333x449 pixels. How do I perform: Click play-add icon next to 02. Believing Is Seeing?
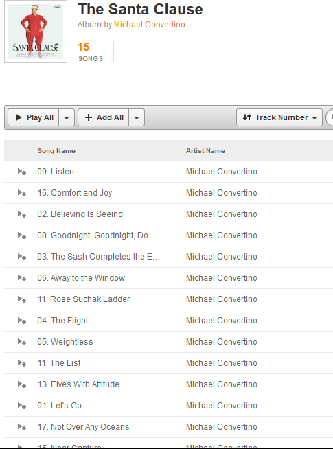(22, 214)
